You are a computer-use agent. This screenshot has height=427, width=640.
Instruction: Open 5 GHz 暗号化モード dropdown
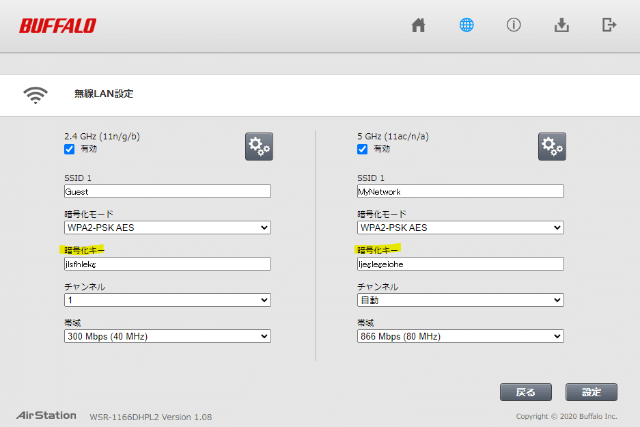pos(460,228)
